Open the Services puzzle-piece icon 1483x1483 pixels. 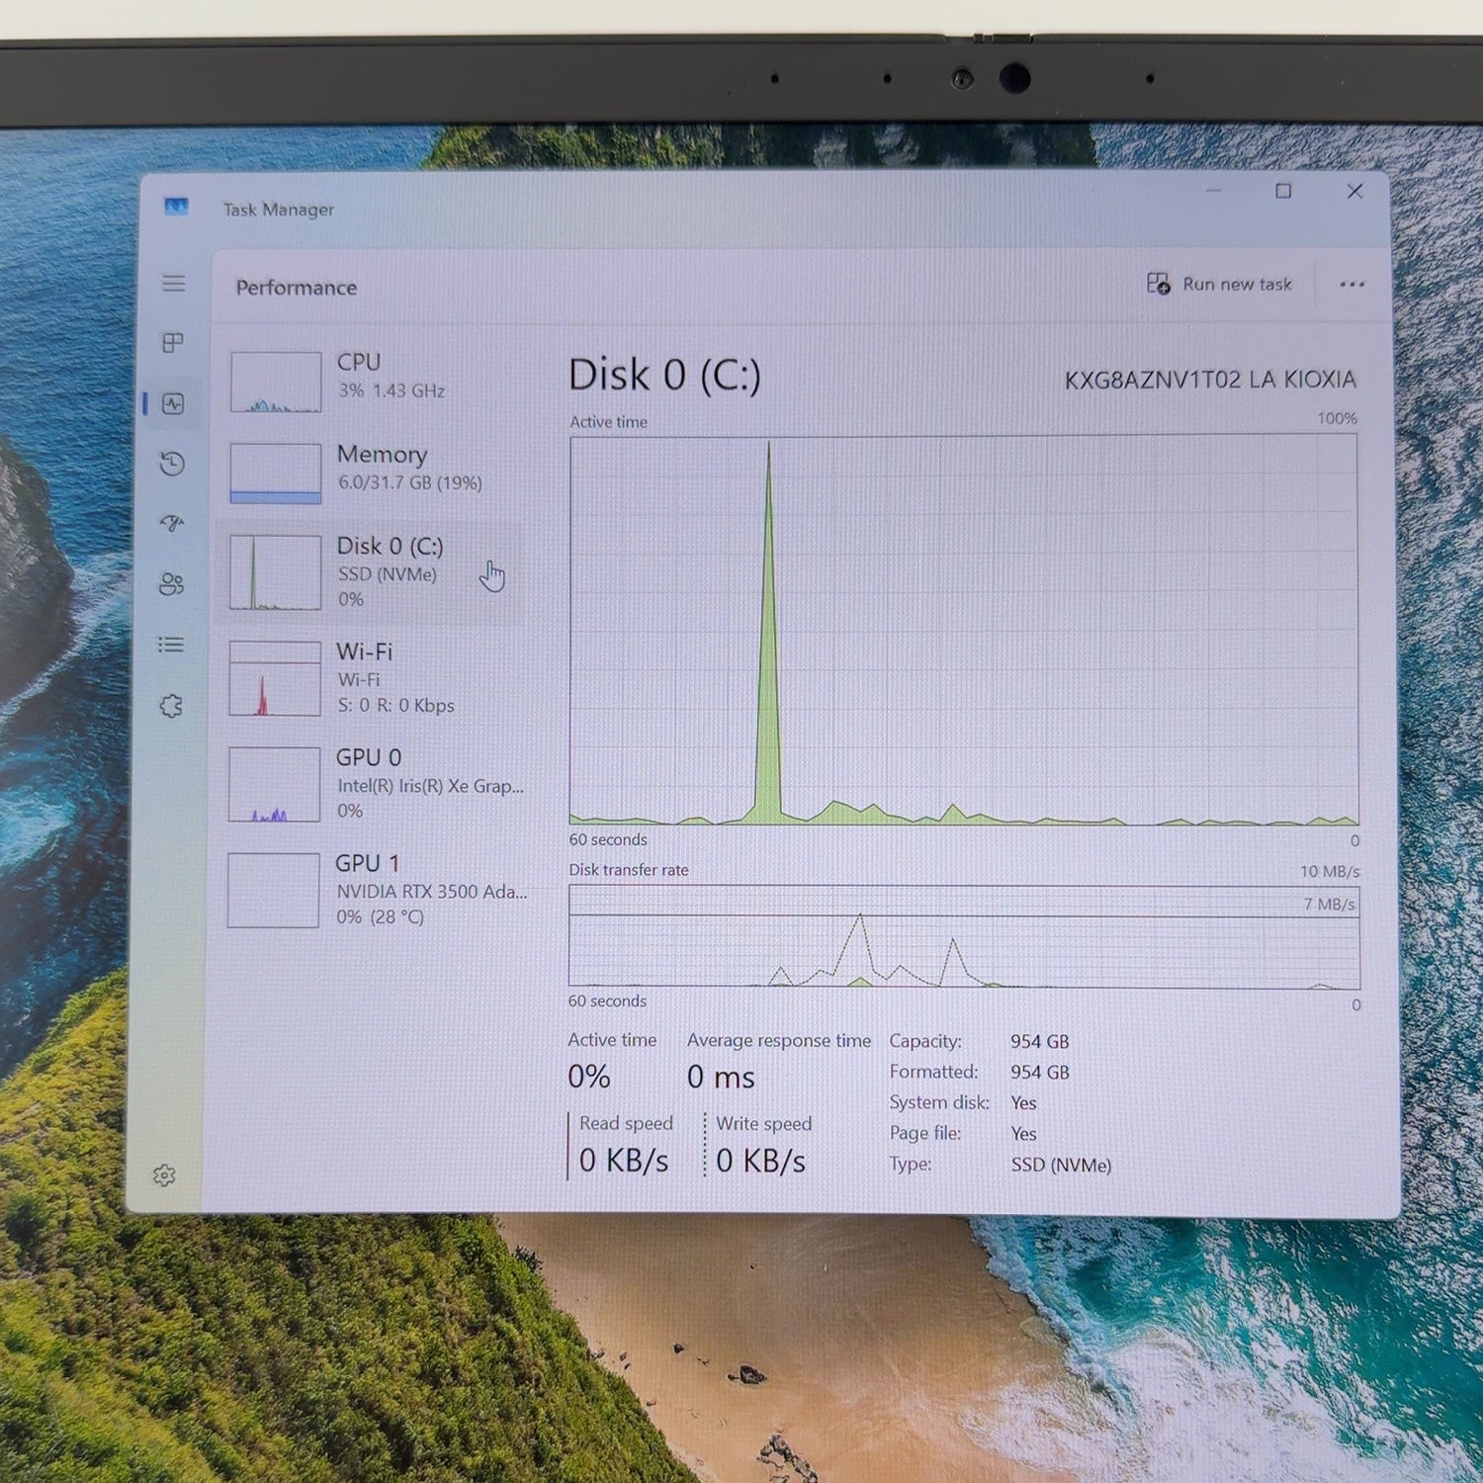(171, 706)
